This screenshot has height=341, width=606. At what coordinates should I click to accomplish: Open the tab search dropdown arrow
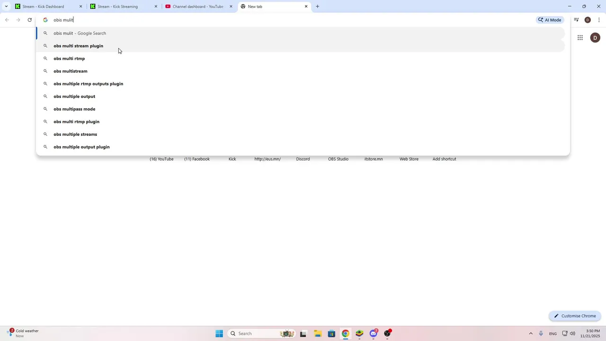6,7
